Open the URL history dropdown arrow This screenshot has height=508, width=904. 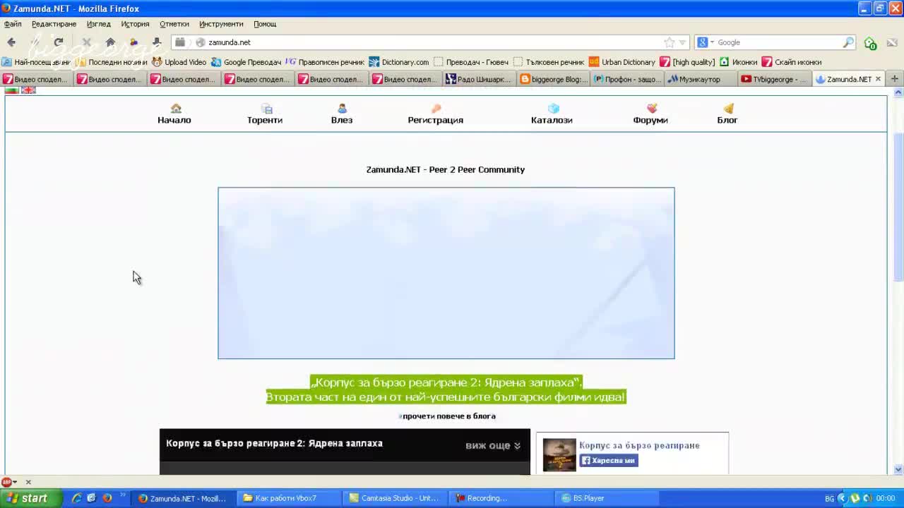pyautogui.click(x=682, y=42)
